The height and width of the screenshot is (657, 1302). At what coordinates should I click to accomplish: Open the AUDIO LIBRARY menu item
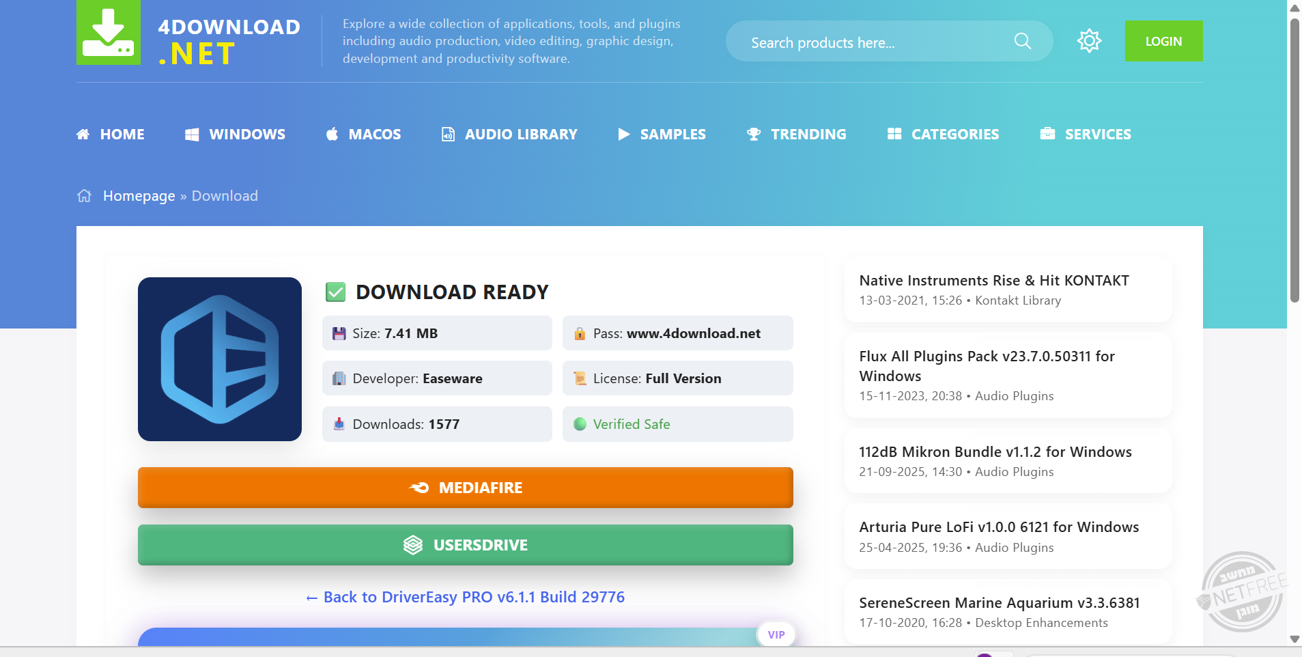(x=521, y=135)
